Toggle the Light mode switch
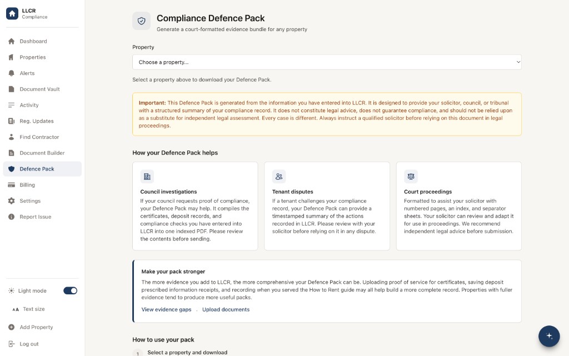Viewport: 569px width, 356px height. (71, 291)
